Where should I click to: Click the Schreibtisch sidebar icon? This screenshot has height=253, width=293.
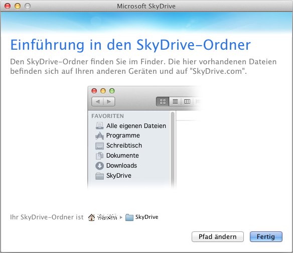pyautogui.click(x=100, y=146)
